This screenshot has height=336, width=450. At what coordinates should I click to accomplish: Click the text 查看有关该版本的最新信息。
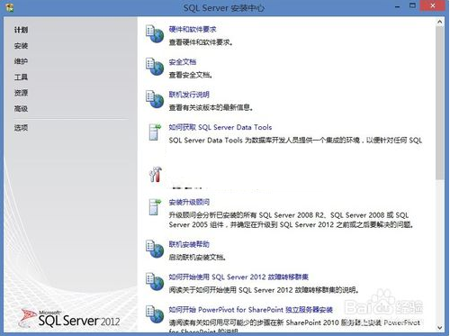tap(211, 107)
